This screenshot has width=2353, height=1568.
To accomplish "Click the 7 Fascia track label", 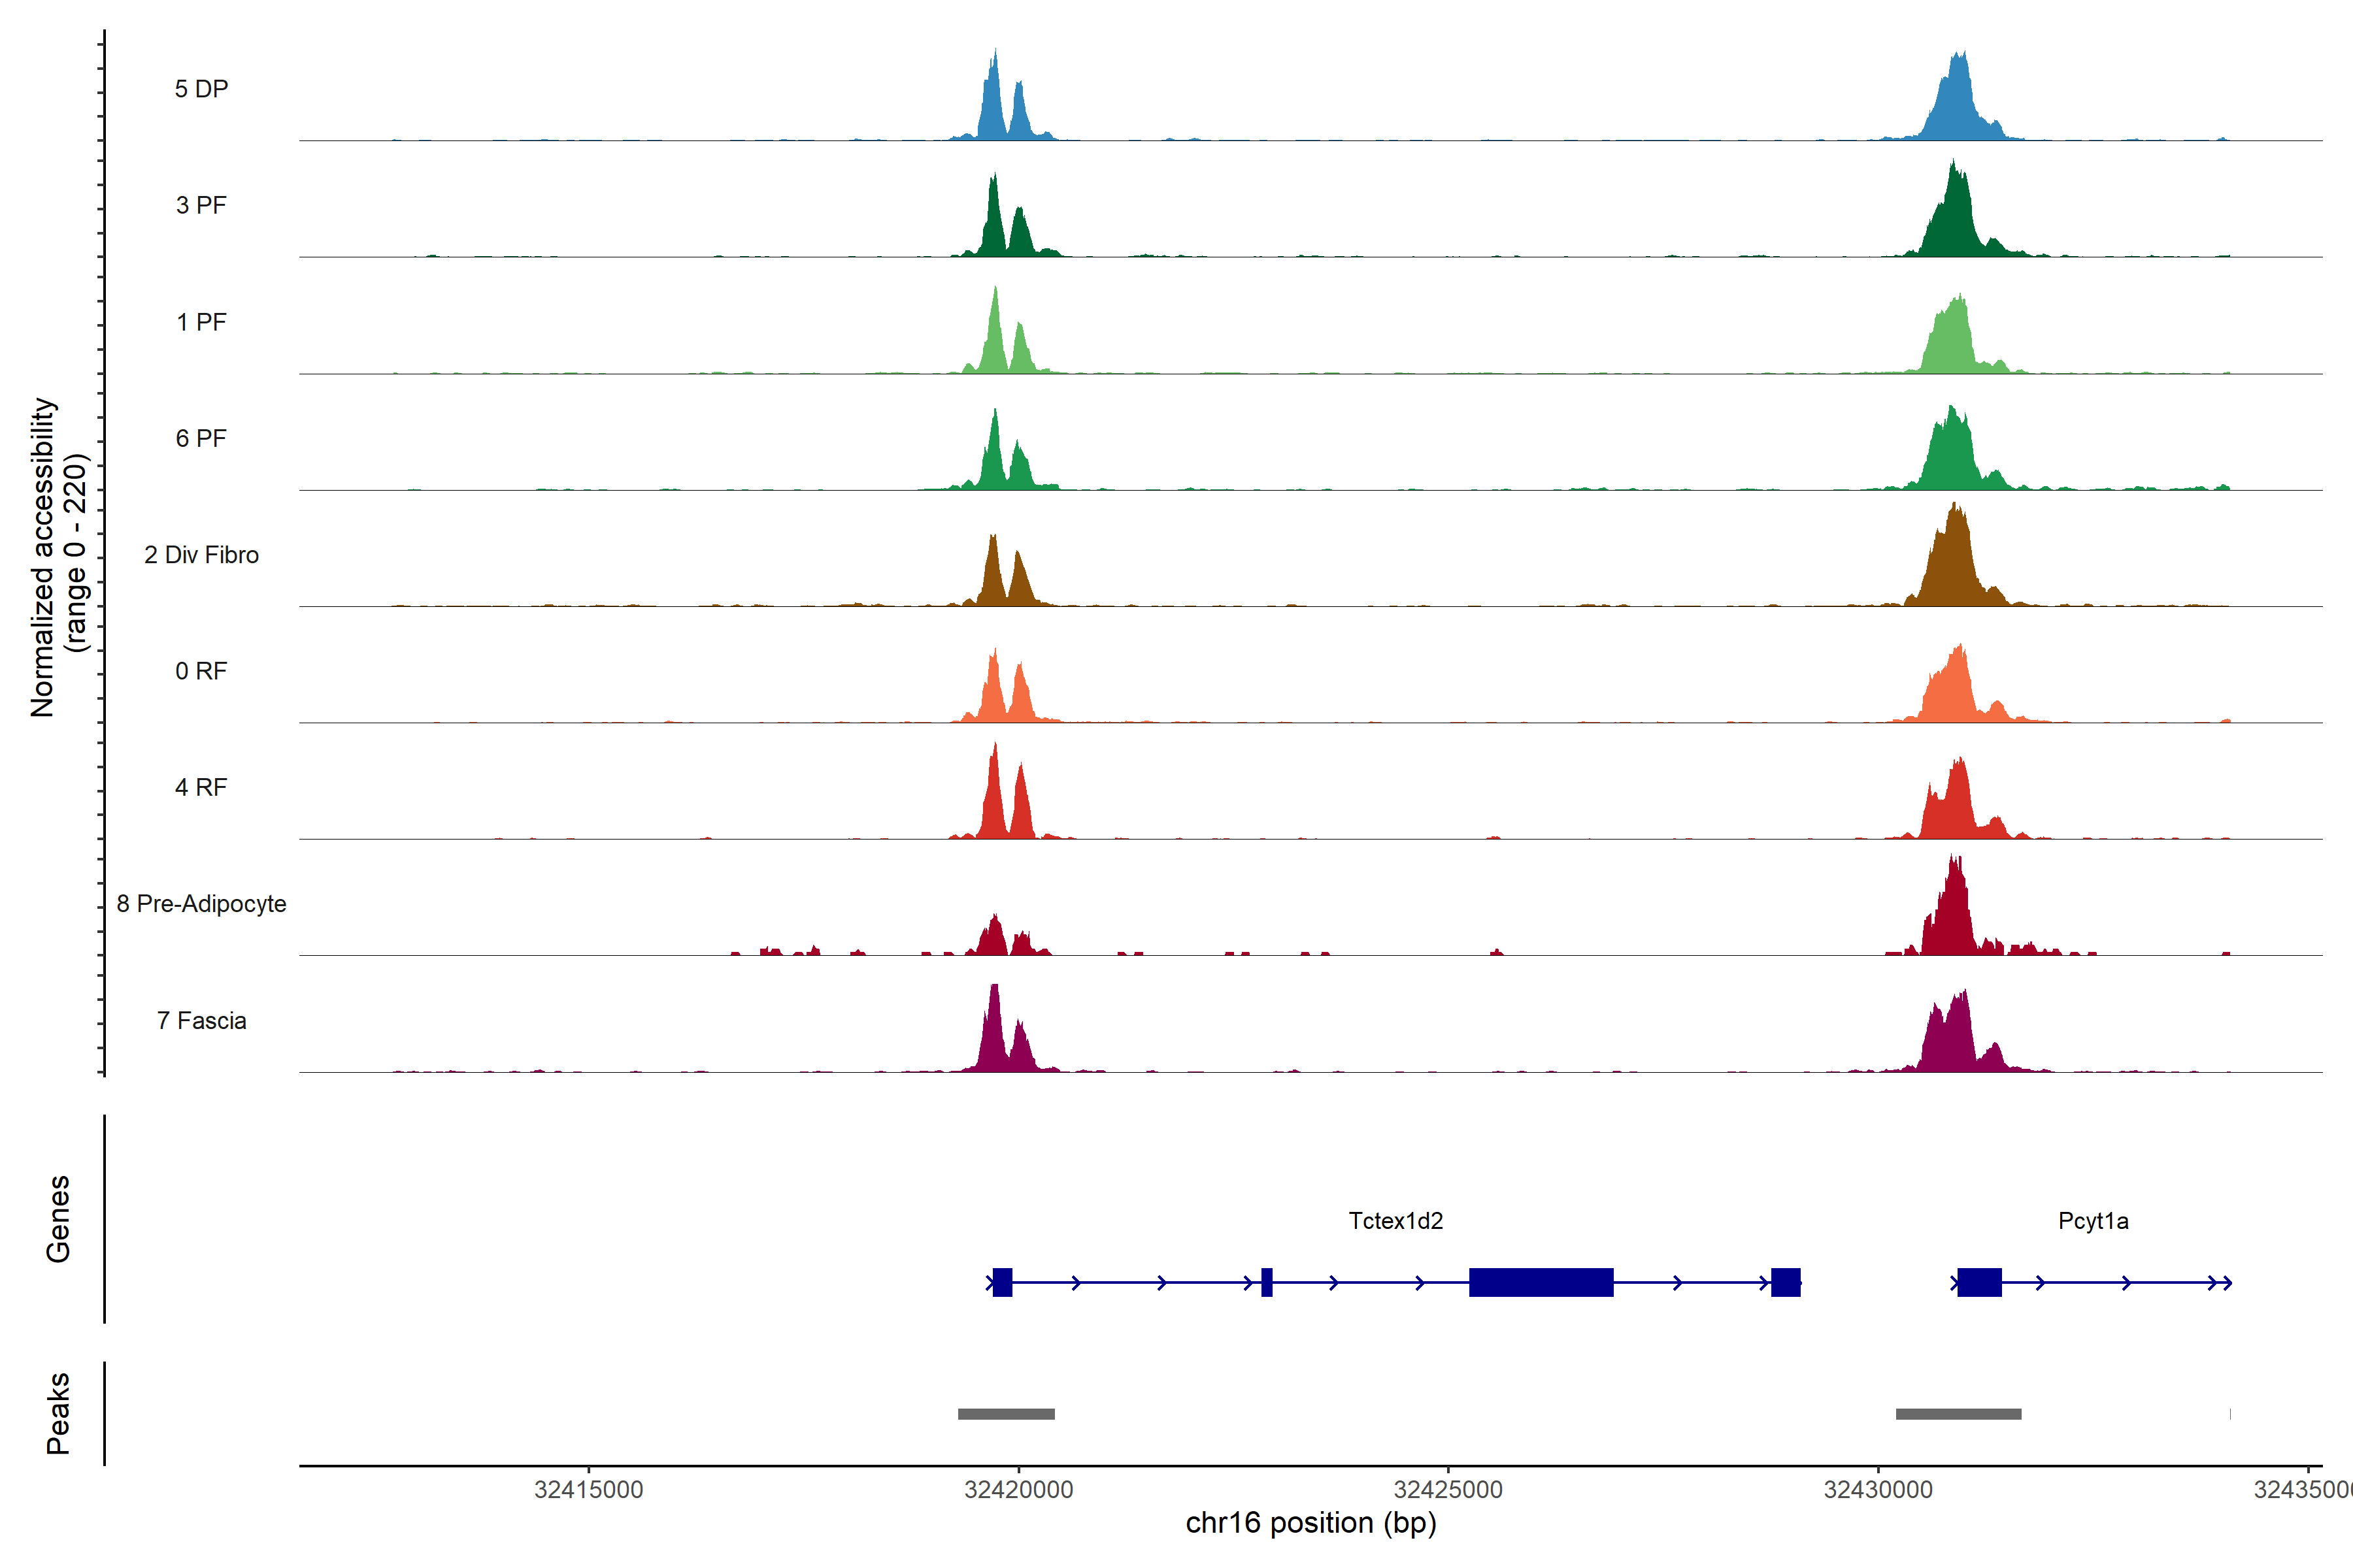I will (201, 1021).
